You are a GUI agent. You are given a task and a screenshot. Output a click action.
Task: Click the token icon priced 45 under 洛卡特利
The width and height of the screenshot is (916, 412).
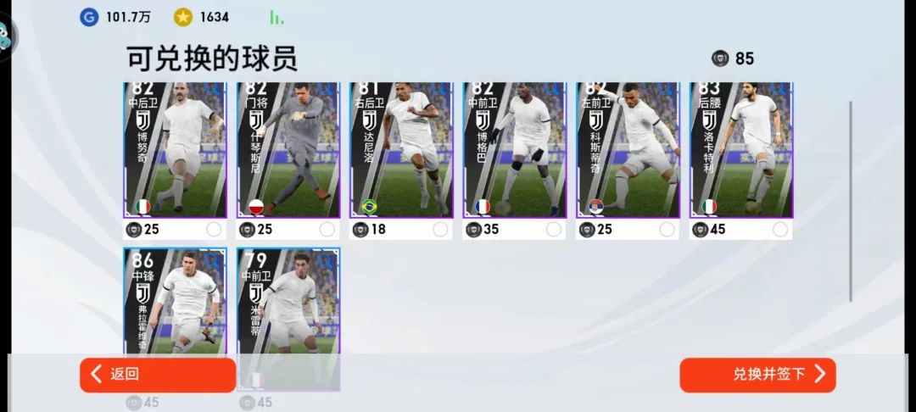pos(700,230)
